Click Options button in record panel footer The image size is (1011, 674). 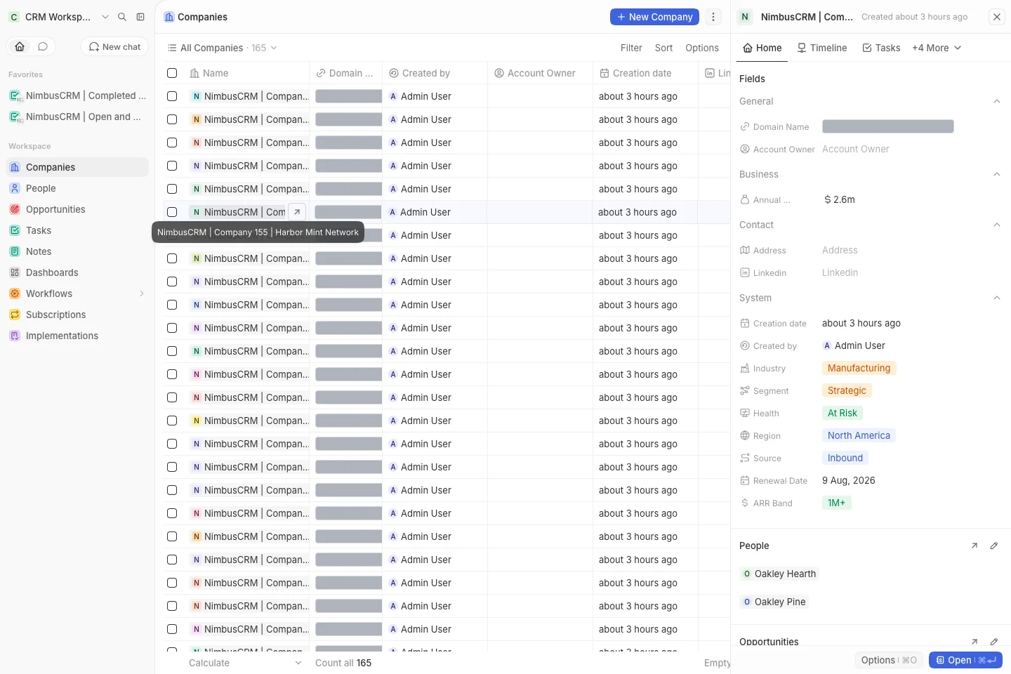point(889,660)
